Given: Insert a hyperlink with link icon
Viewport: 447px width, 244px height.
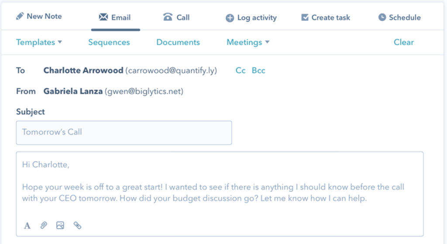Looking at the screenshot, I should 77,226.
